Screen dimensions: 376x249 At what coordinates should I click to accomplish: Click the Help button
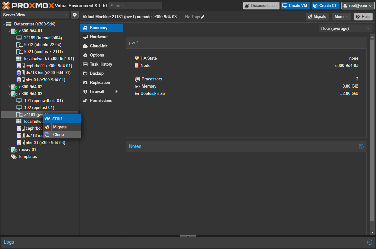coord(363,17)
